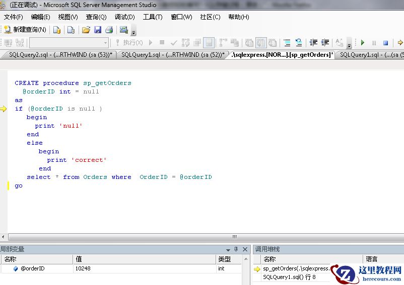Screen dimensions: 404x285
Task: Toggle auto-hide pin on Locals panel
Action: pyautogui.click(x=236, y=249)
